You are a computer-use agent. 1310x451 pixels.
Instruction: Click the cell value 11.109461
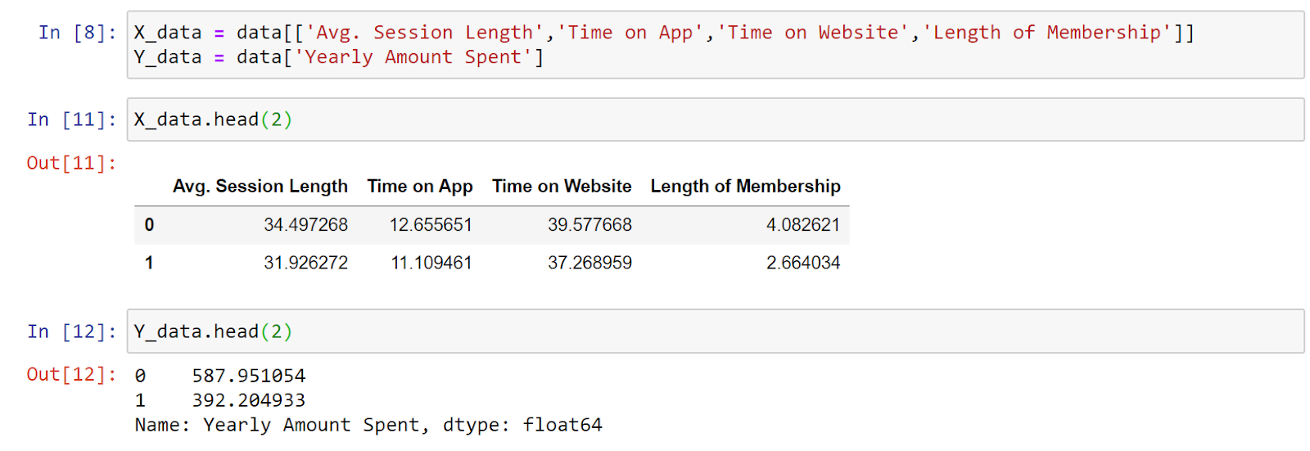[x=431, y=263]
